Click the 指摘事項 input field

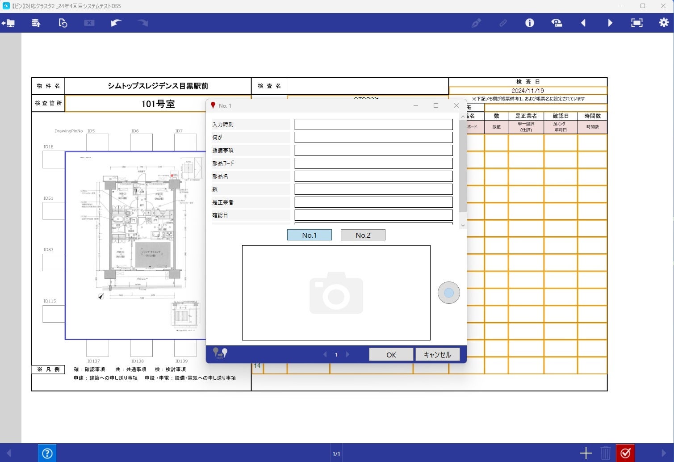point(373,151)
